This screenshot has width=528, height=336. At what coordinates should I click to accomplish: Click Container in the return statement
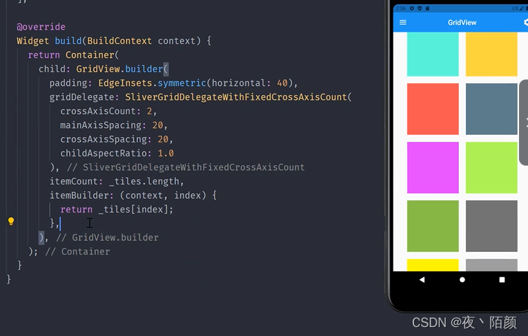tap(90, 55)
